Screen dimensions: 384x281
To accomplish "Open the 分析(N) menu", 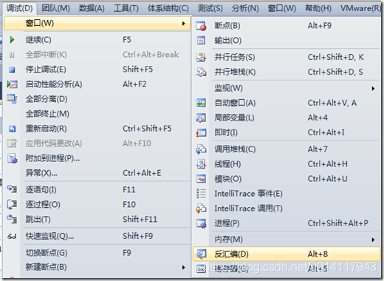I will click(245, 8).
